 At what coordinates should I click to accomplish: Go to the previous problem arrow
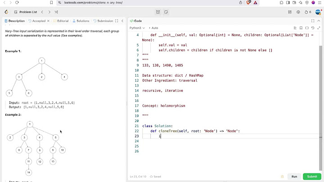click(42, 12)
